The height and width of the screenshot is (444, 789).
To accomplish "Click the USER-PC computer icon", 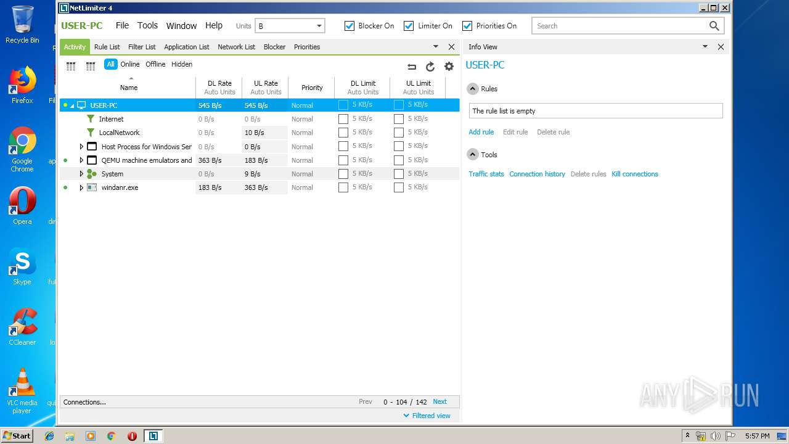I will pyautogui.click(x=81, y=105).
